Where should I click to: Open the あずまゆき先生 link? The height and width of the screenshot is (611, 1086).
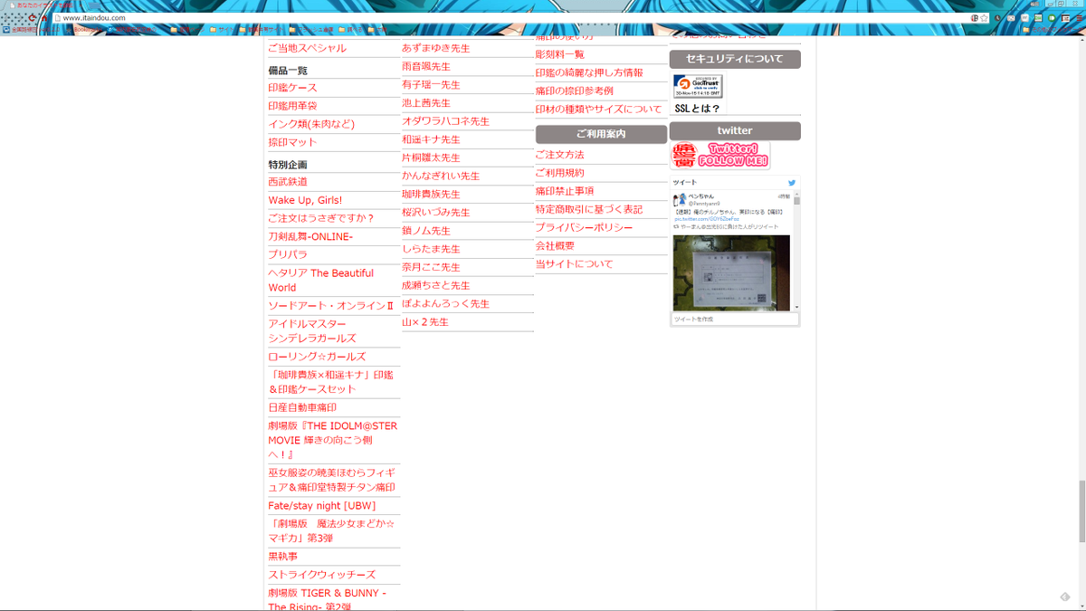436,48
